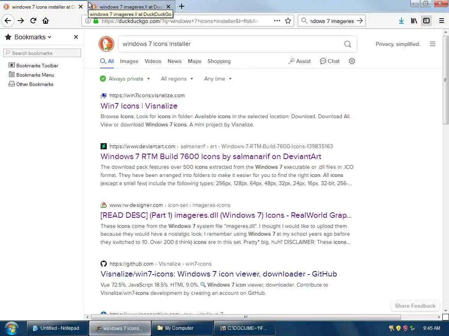Switch to C:\DOCUME~1 command window in taskbar
The image size is (449, 336).
[244, 328]
